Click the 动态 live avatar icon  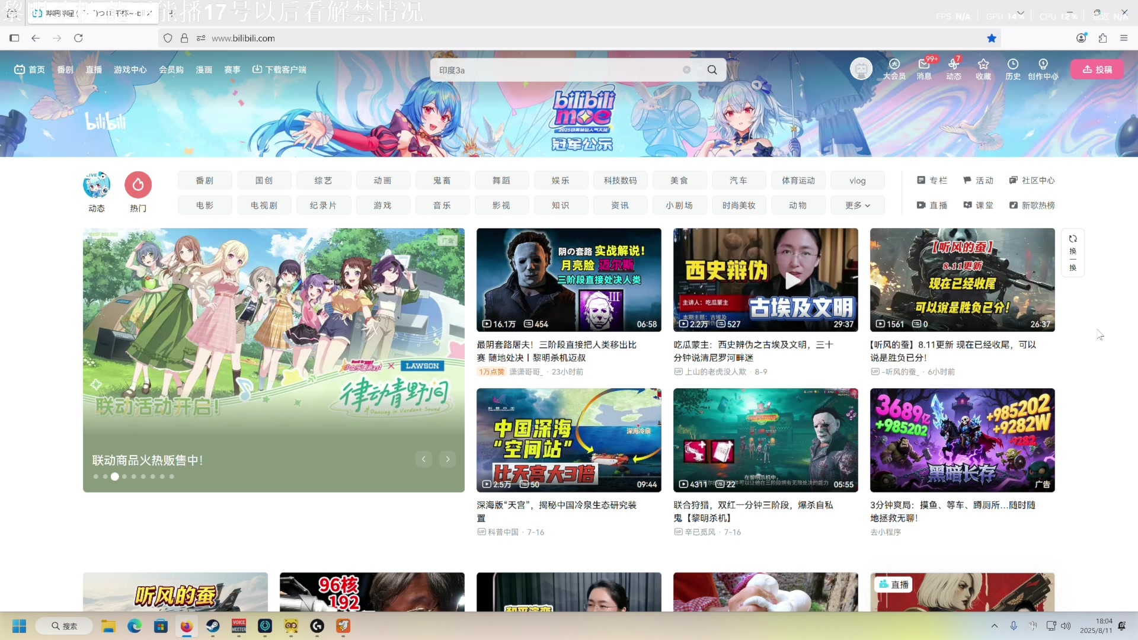tap(97, 185)
